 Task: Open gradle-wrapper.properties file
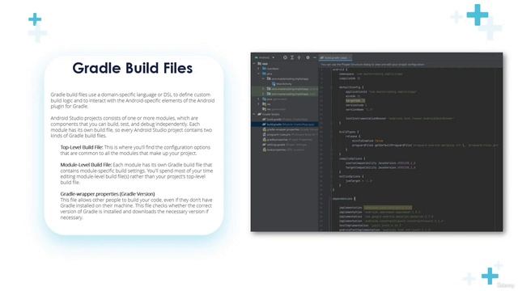tap(290, 129)
